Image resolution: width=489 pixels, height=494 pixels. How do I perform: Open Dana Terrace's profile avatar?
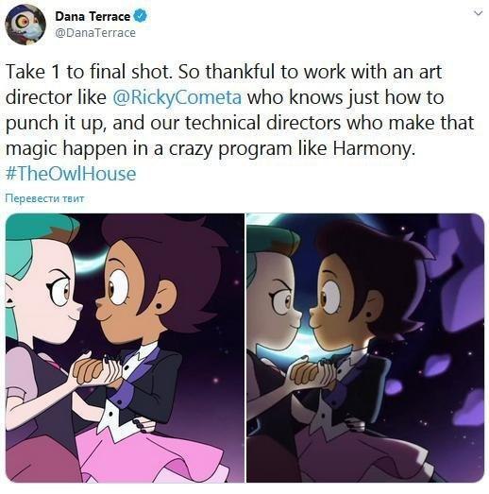click(x=25, y=25)
